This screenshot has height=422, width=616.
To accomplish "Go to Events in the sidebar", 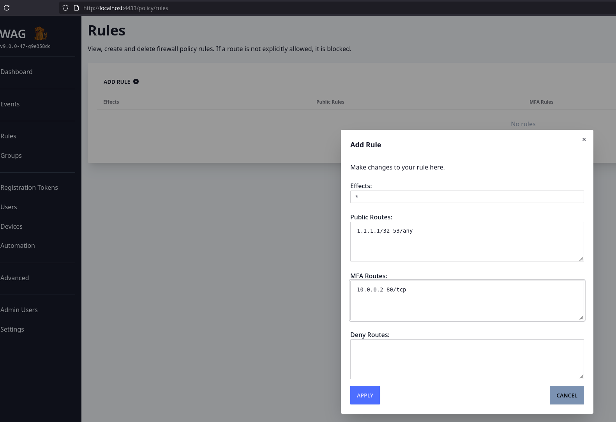I will [10, 104].
